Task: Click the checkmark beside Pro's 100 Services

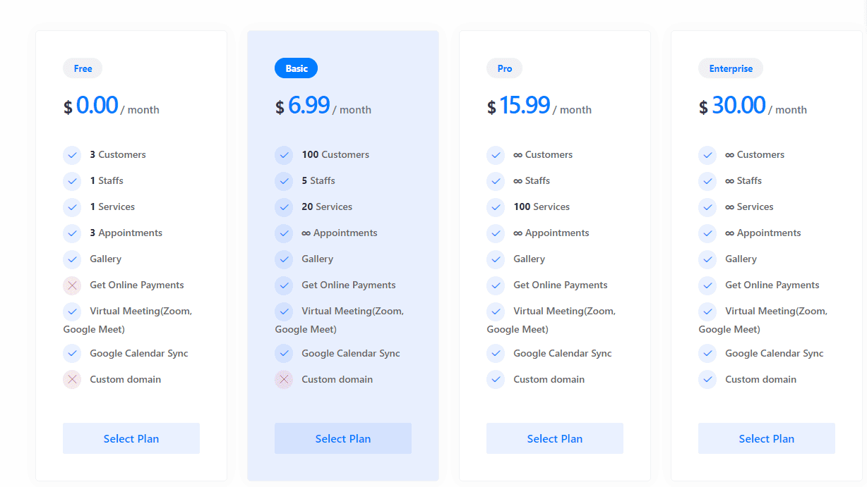Action: click(x=496, y=207)
